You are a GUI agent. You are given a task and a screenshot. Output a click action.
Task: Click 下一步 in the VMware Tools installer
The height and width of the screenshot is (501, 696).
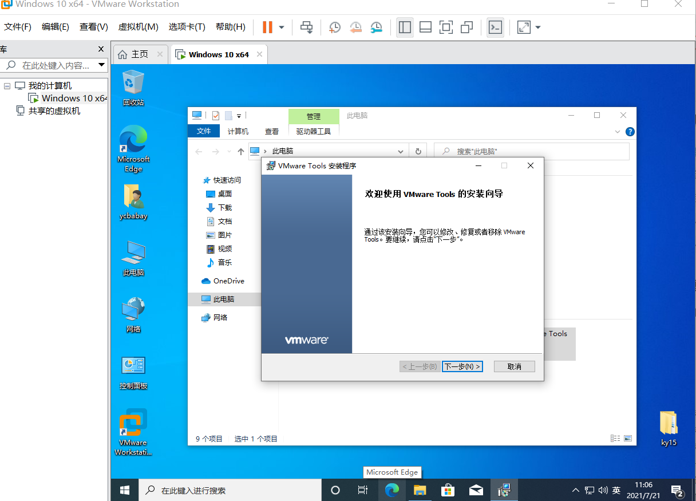[x=462, y=366]
